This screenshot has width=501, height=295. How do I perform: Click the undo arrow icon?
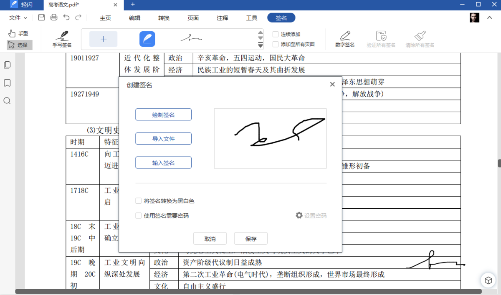(66, 17)
